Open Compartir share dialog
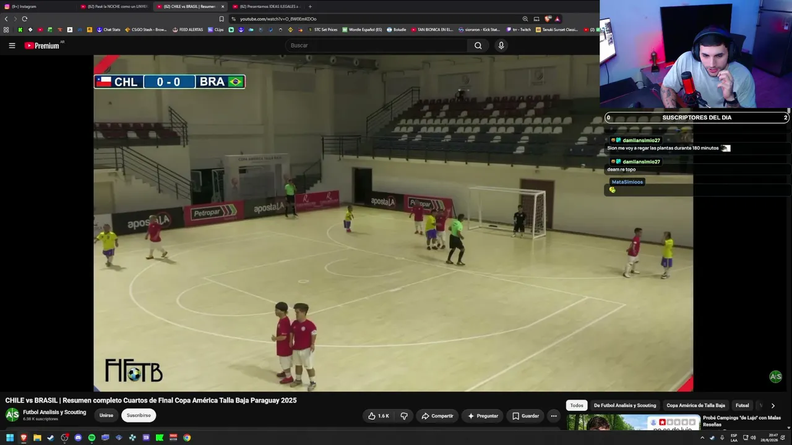The height and width of the screenshot is (445, 792). [x=437, y=416]
